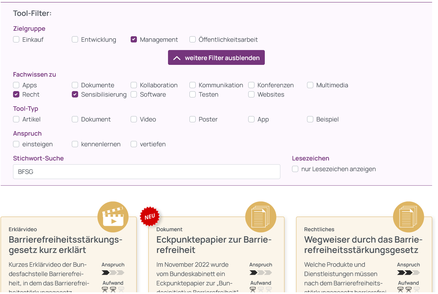The width and height of the screenshot is (438, 294).
Task: Click the Lesezeichen heading
Action: click(310, 158)
